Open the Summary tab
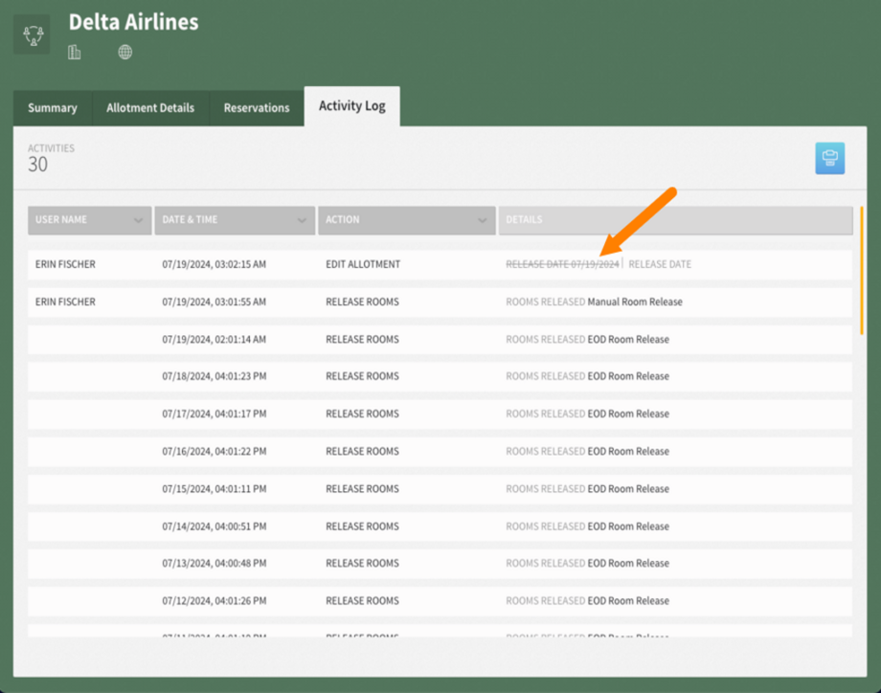The width and height of the screenshot is (881, 693). coord(53,108)
